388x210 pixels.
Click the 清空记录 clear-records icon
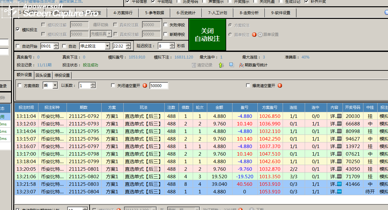(x=194, y=65)
